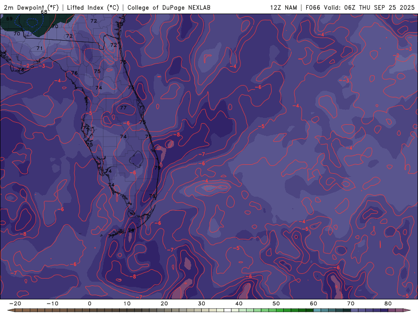Click the "68" dewpoint value on the map
The image size is (418, 313).
44,12
